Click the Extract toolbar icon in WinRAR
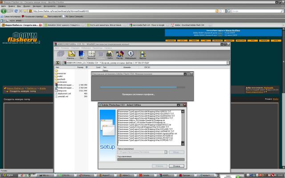Screen dimensions: 285x178 pyautogui.click(x=71, y=54)
